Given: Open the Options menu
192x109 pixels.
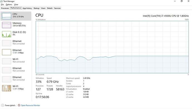Looking at the screenshot, I should (9, 4).
